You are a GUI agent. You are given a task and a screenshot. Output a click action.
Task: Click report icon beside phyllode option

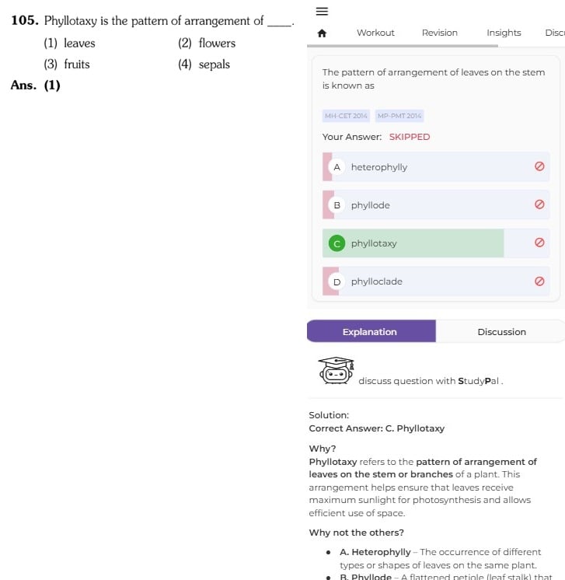(539, 204)
